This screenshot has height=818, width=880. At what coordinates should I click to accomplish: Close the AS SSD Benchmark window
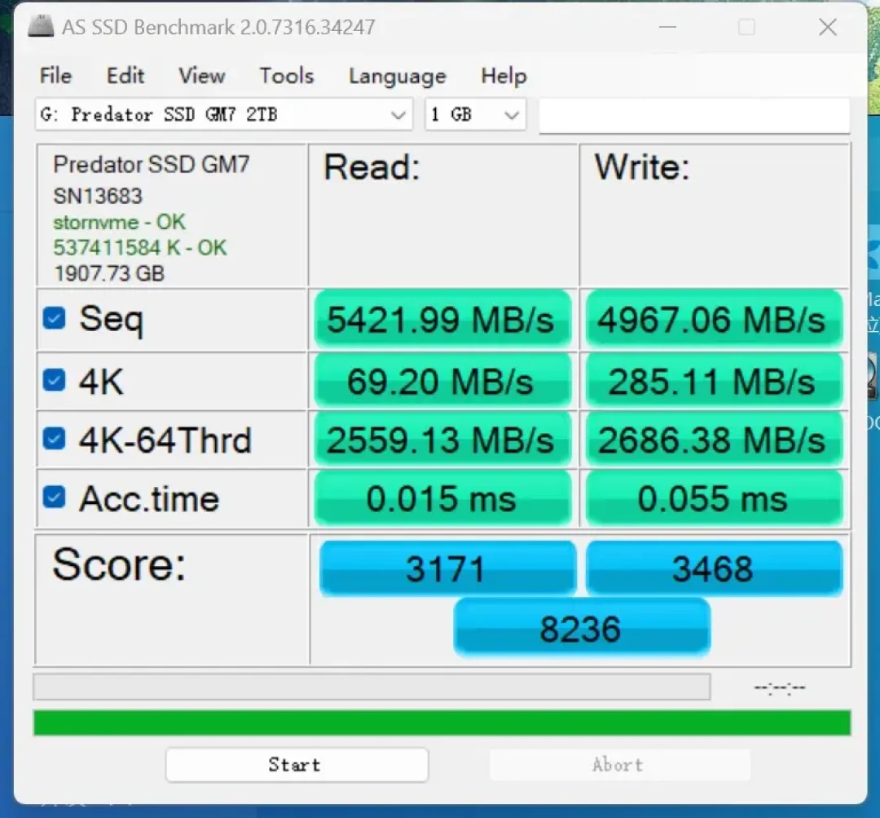pos(828,26)
